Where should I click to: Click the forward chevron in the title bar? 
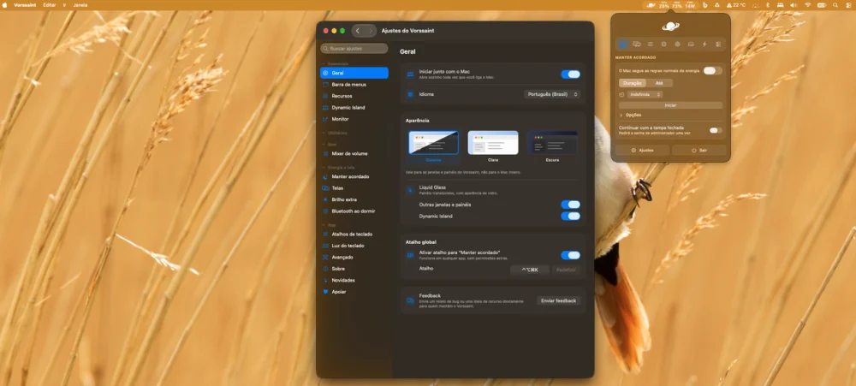coord(370,31)
